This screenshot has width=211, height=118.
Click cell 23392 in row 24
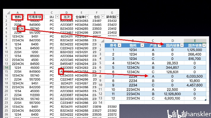112,106
